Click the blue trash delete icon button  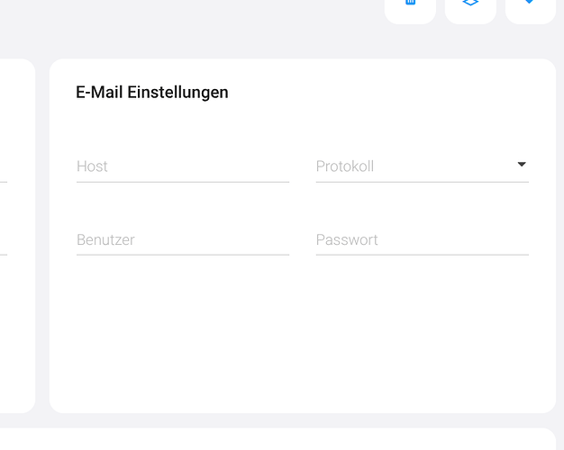[410, 9]
